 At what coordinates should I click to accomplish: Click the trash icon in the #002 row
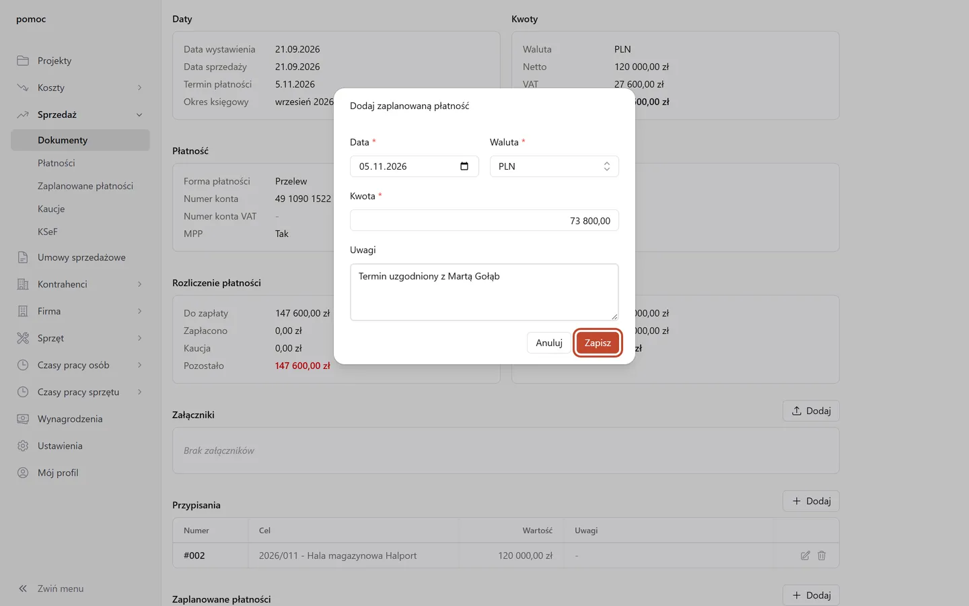click(x=822, y=555)
